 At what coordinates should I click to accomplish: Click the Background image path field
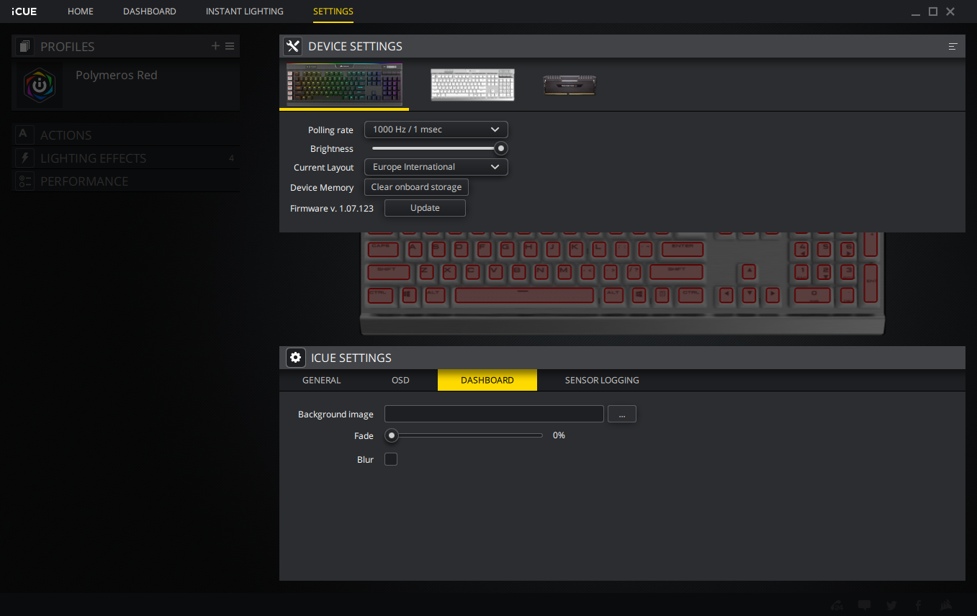[x=494, y=414]
